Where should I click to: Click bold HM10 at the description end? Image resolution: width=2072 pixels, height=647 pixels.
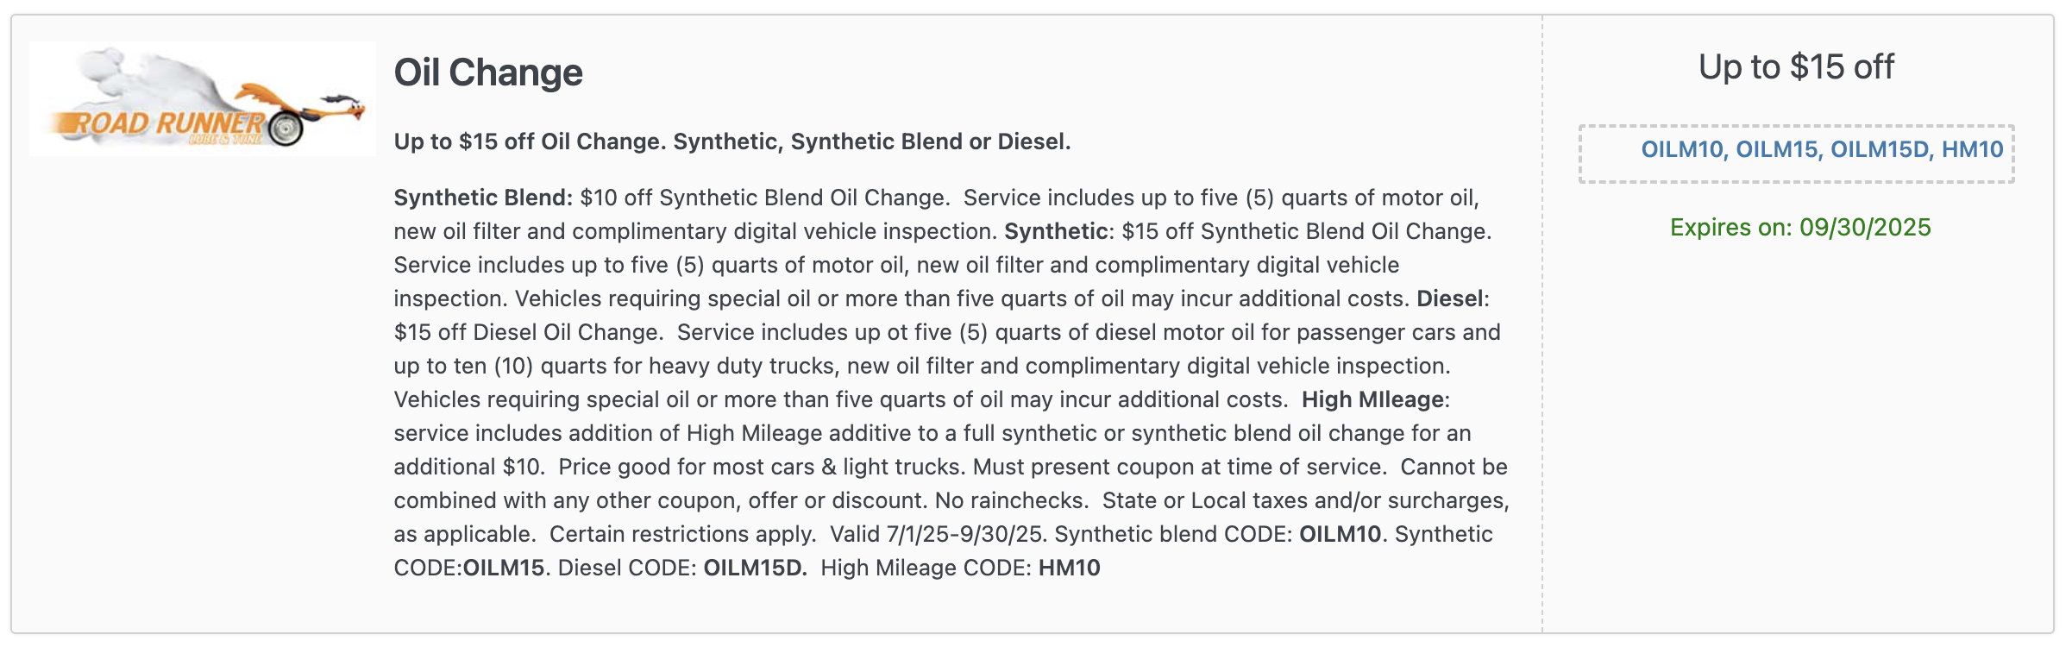pos(1070,568)
